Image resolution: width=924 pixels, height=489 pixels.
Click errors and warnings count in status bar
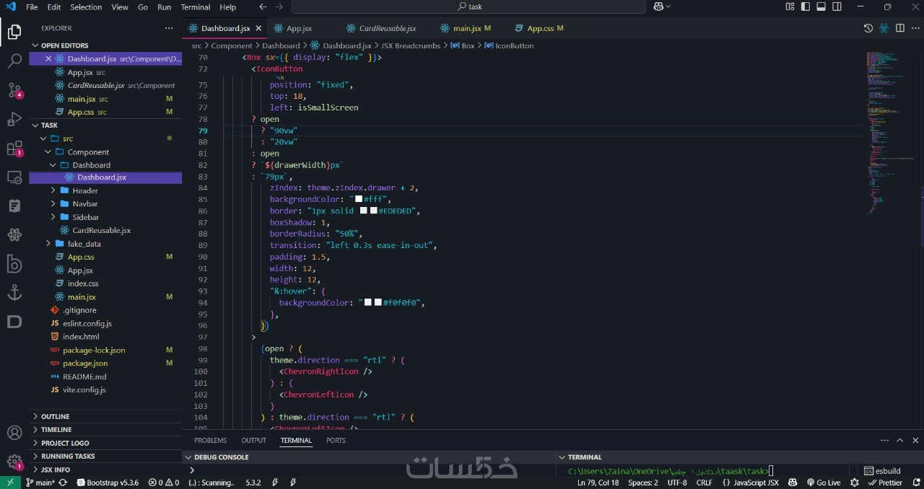[164, 483]
